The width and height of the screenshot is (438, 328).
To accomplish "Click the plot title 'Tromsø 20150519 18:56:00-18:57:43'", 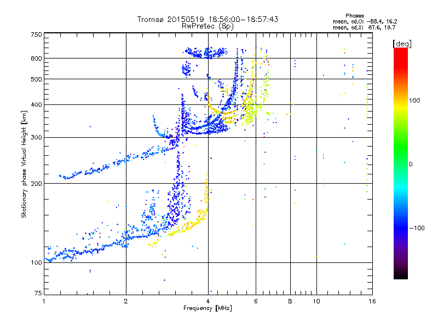I will pyautogui.click(x=208, y=19).
